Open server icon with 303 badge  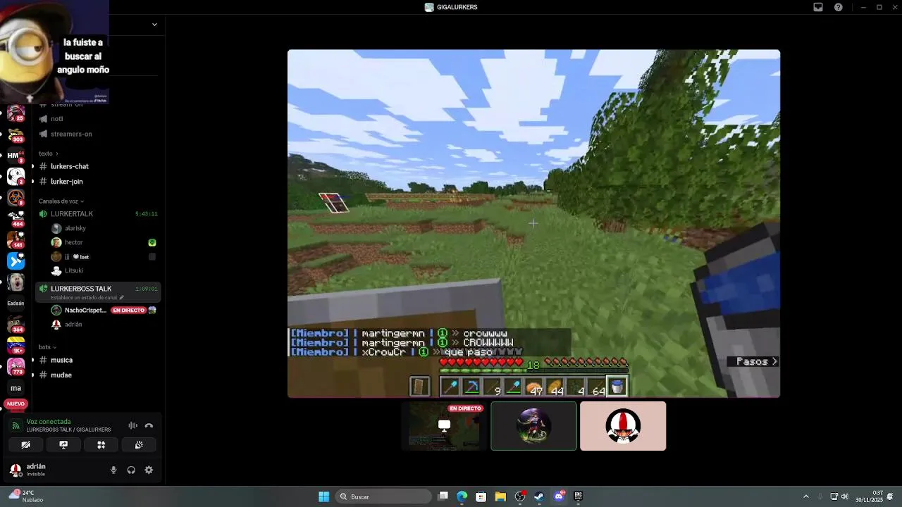coord(16,134)
